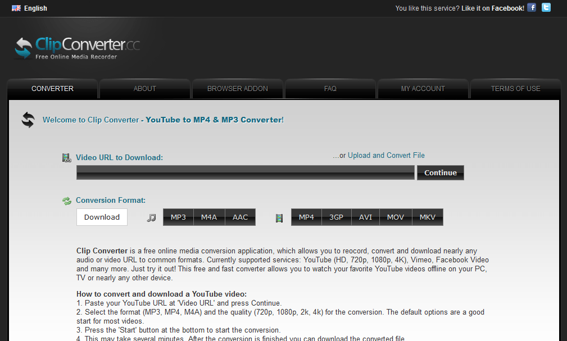Choose AAC conversion format

[x=240, y=217]
